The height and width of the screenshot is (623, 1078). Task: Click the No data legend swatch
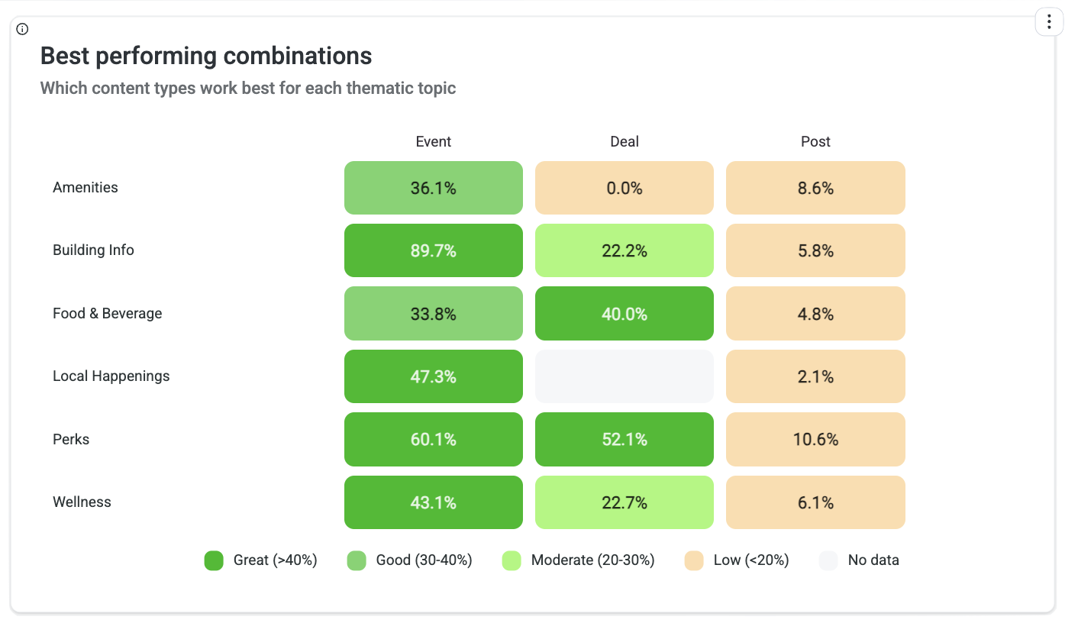tap(828, 560)
